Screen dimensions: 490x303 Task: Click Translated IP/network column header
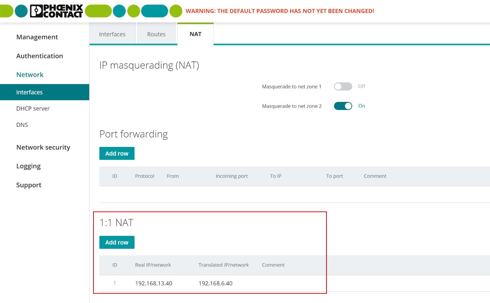[224, 265]
